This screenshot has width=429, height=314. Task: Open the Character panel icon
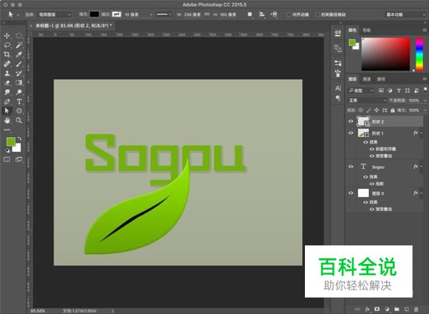[338, 88]
